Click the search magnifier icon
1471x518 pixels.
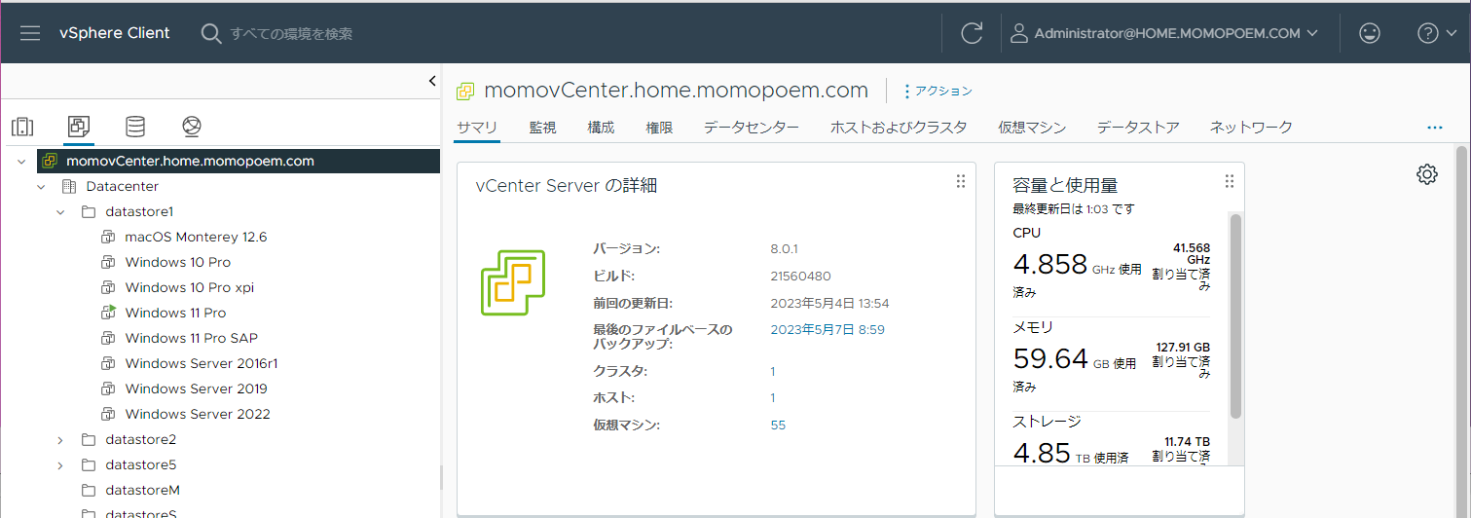pos(211,33)
